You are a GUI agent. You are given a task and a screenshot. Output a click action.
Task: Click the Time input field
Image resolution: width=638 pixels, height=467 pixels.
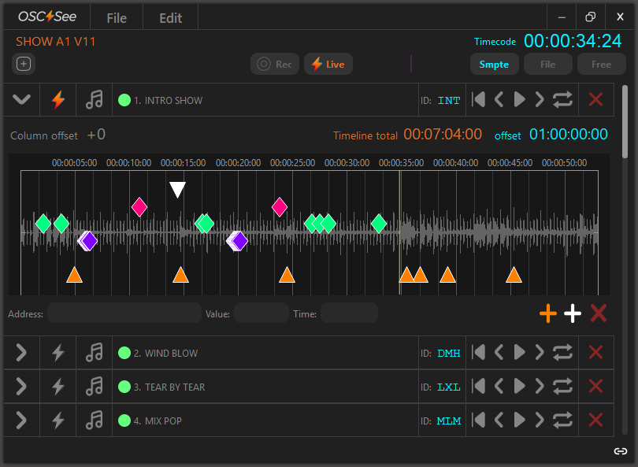pyautogui.click(x=350, y=313)
